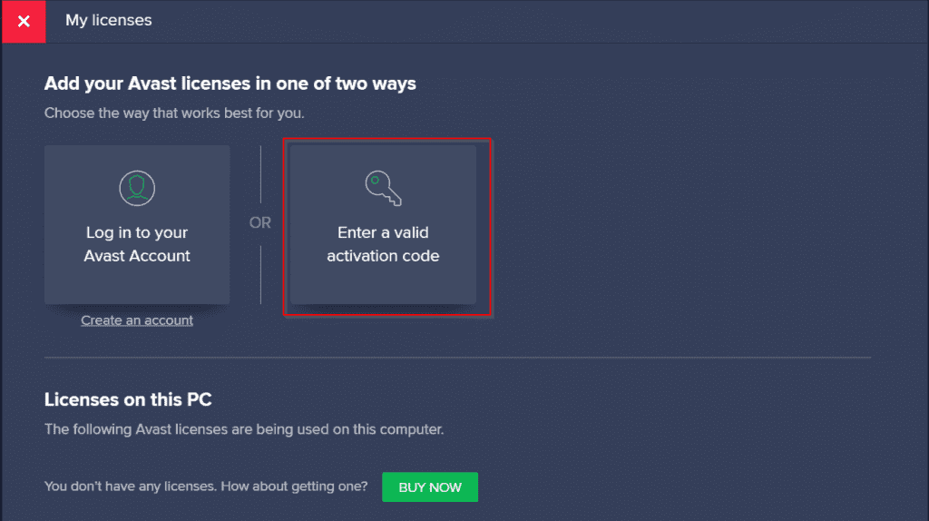Click the 'You don't have any licenses' message
This screenshot has height=521, width=929.
pyautogui.click(x=206, y=486)
